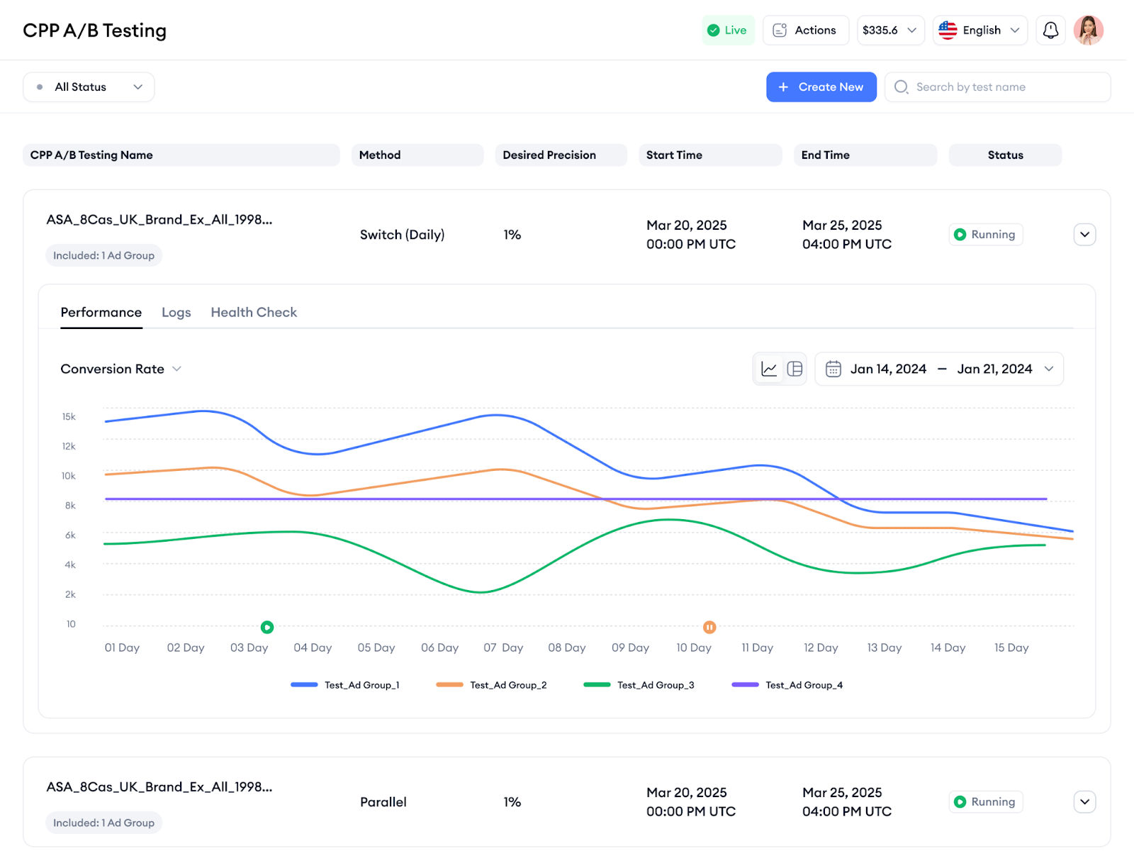Click the notification bell icon
The width and height of the screenshot is (1134, 851).
[x=1050, y=30]
